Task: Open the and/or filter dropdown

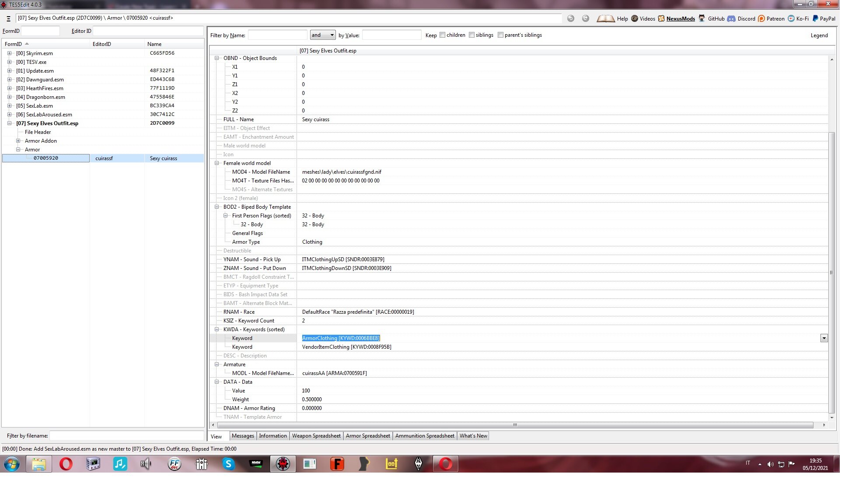Action: click(323, 35)
